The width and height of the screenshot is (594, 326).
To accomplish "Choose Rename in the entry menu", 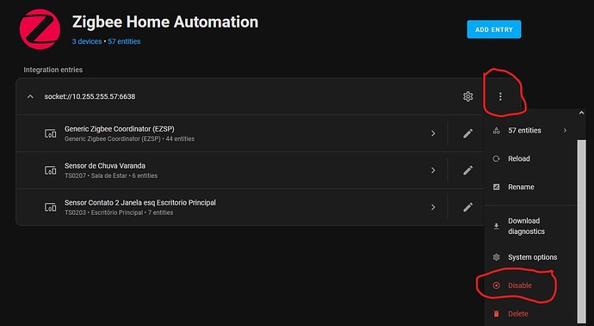I will (x=530, y=187).
